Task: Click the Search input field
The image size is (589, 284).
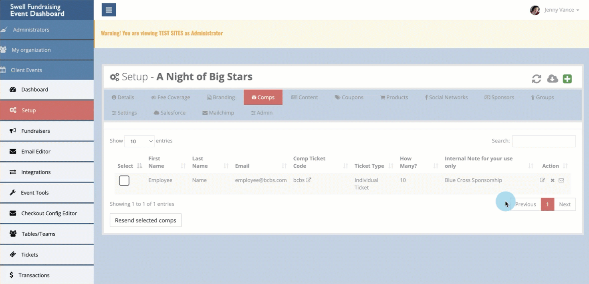Action: tap(544, 141)
